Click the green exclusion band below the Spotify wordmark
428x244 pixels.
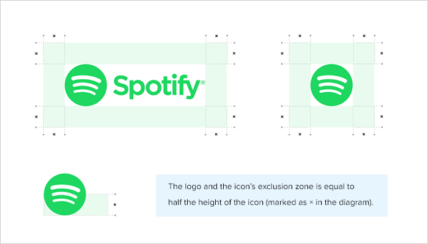(x=135, y=117)
